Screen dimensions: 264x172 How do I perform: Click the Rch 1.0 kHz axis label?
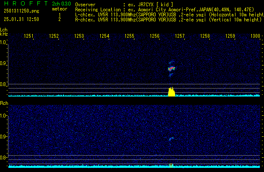point(3,116)
